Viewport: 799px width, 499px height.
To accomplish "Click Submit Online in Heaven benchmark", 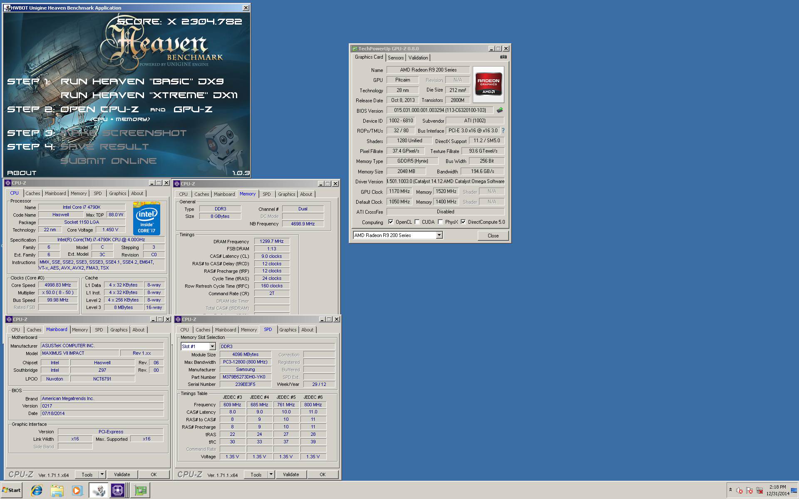I will (x=109, y=161).
